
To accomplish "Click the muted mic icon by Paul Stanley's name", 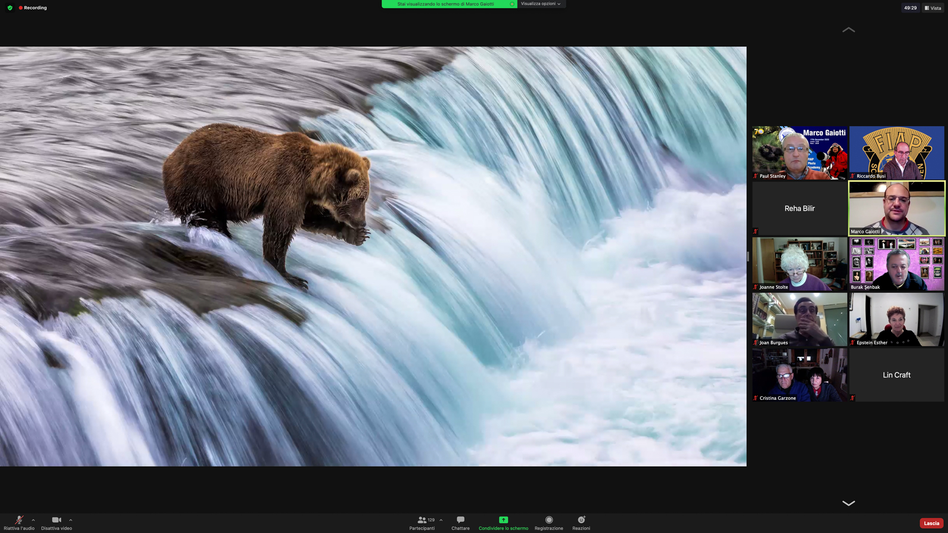I will (x=756, y=176).
